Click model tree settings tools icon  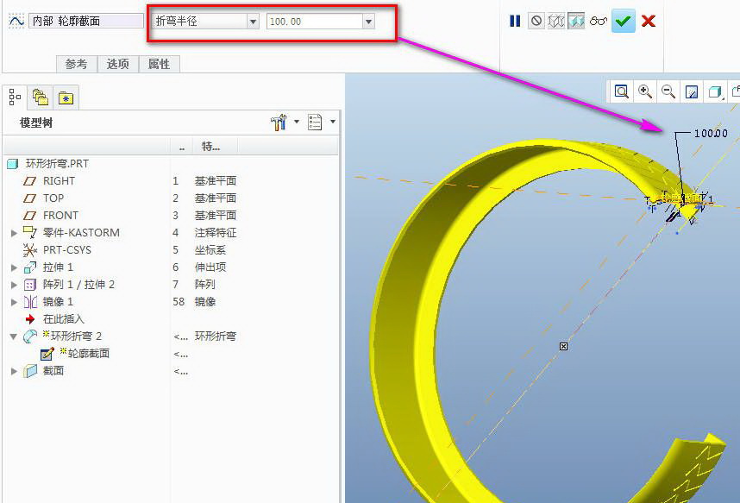[279, 123]
